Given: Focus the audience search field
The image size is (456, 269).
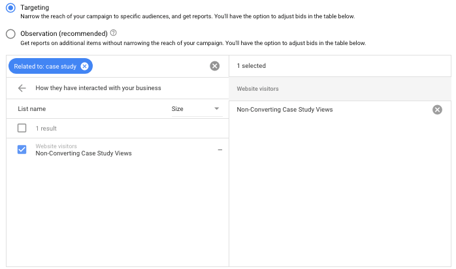Looking at the screenshot, I should [150, 66].
